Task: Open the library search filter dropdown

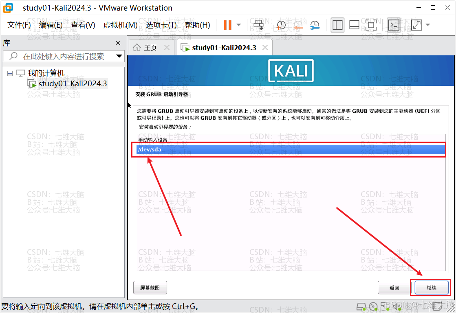Action: coord(119,56)
